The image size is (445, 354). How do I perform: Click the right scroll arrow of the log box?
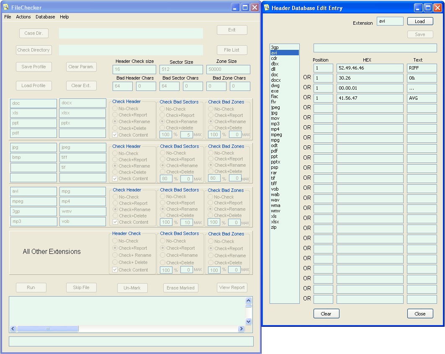click(x=241, y=329)
